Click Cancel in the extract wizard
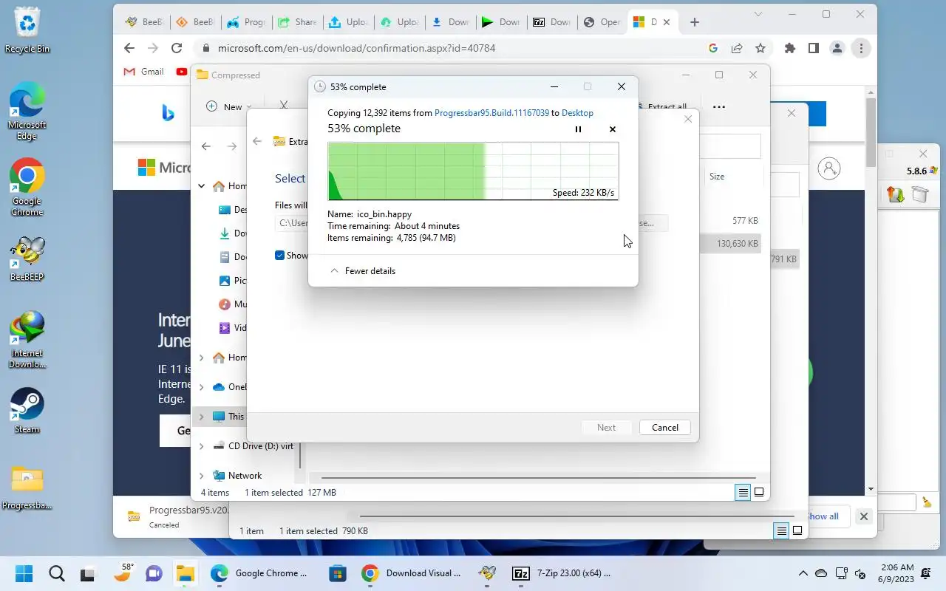Viewport: 946px width, 591px height. pos(664,428)
